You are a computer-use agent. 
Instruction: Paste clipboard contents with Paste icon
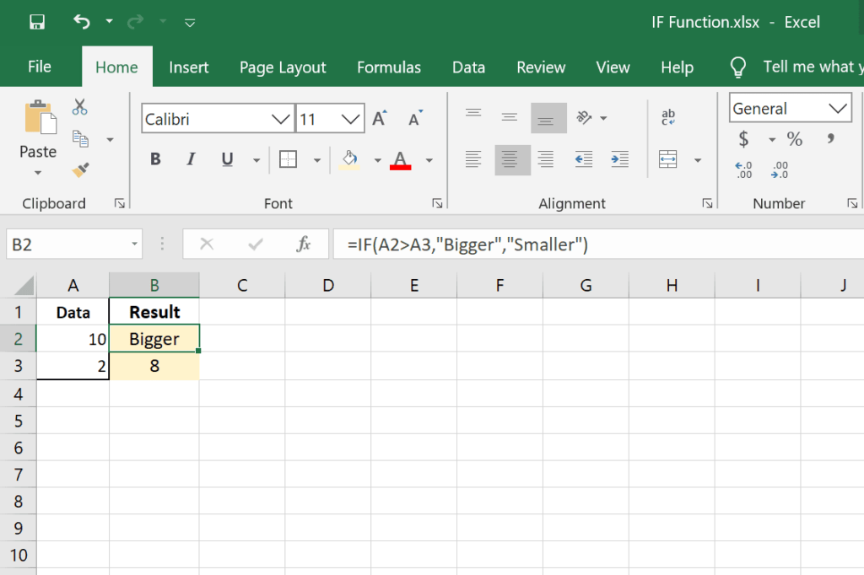tap(40, 117)
